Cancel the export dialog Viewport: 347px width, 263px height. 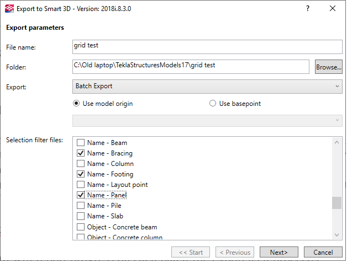tap(323, 252)
